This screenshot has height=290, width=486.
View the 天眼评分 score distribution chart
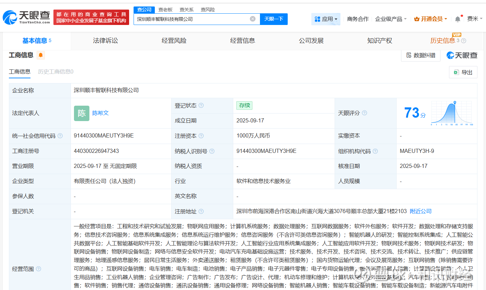pos(452,113)
